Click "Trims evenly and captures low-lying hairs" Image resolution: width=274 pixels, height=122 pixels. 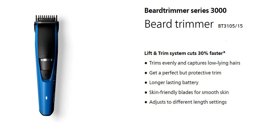tap(195, 63)
